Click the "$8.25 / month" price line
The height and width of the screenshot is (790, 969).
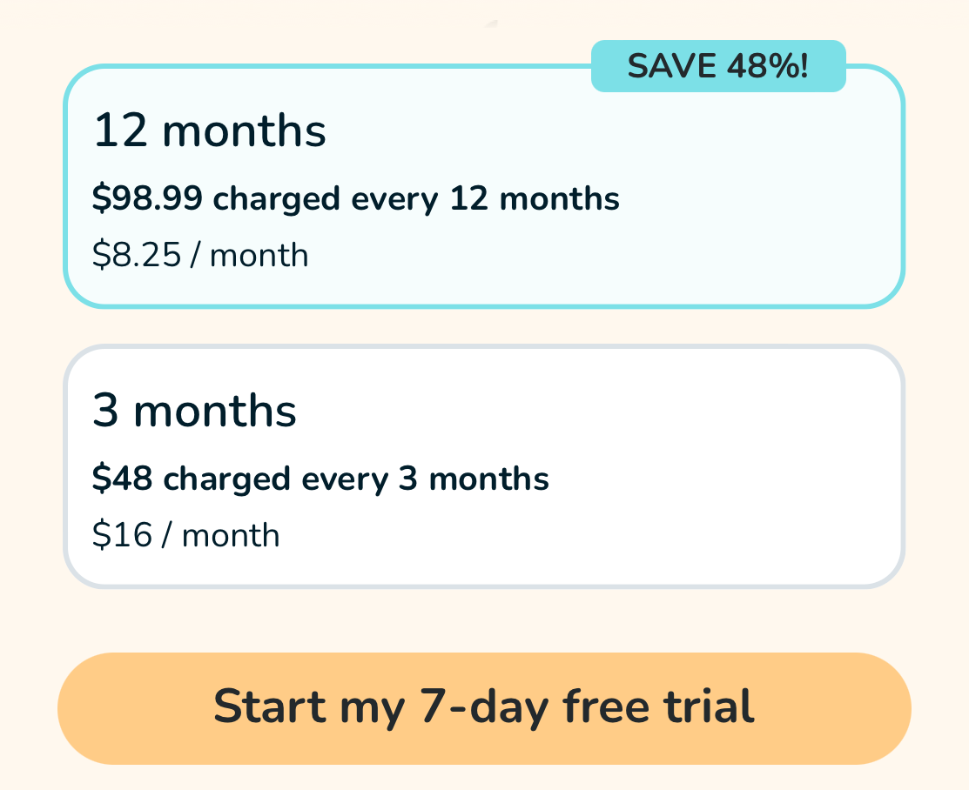coord(200,256)
